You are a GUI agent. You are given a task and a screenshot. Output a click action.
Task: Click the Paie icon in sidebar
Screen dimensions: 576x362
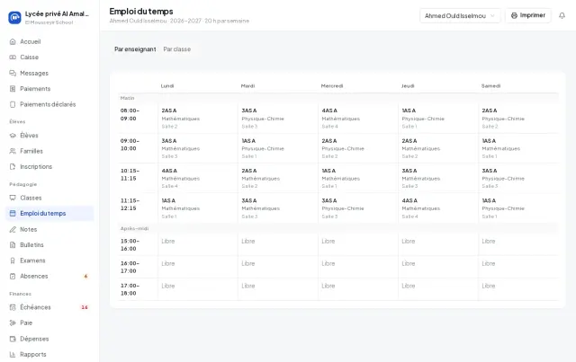tap(13, 322)
